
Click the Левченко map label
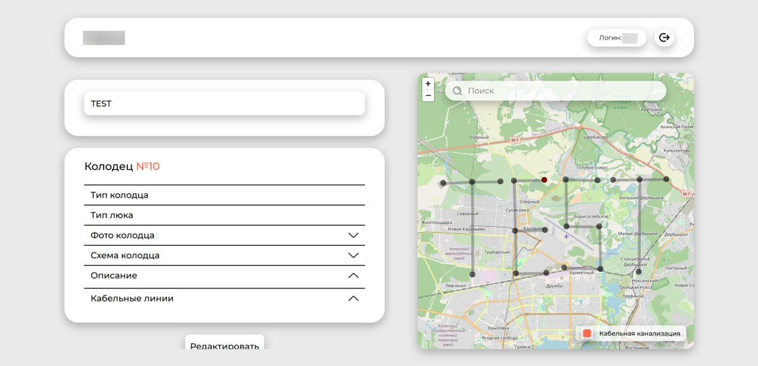coord(455,285)
